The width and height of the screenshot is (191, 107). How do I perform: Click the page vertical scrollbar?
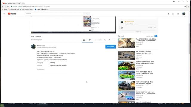189,39
